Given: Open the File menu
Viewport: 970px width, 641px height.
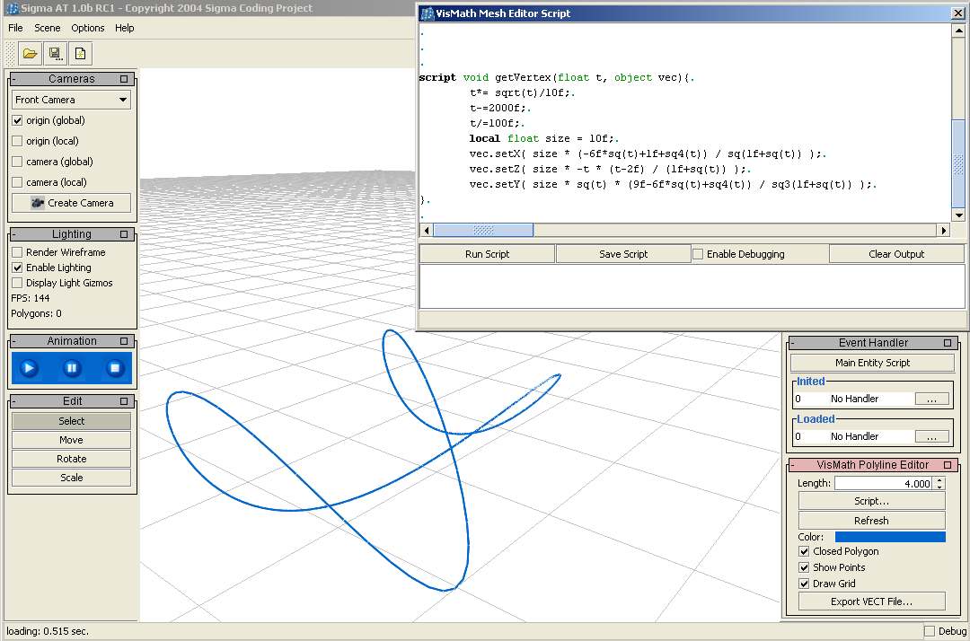Looking at the screenshot, I should click(x=15, y=28).
